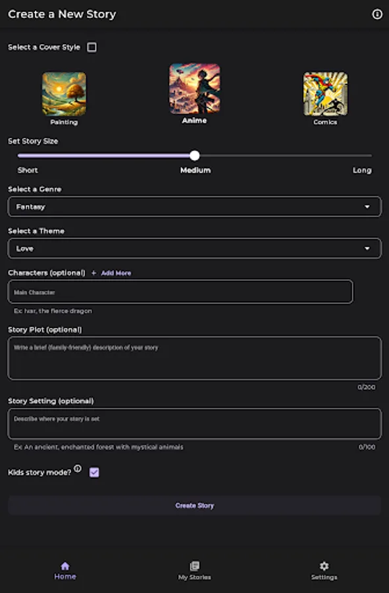Screen dimensions: 389x593
Task: Select the Anime cover style thumbnail
Action: (x=194, y=88)
